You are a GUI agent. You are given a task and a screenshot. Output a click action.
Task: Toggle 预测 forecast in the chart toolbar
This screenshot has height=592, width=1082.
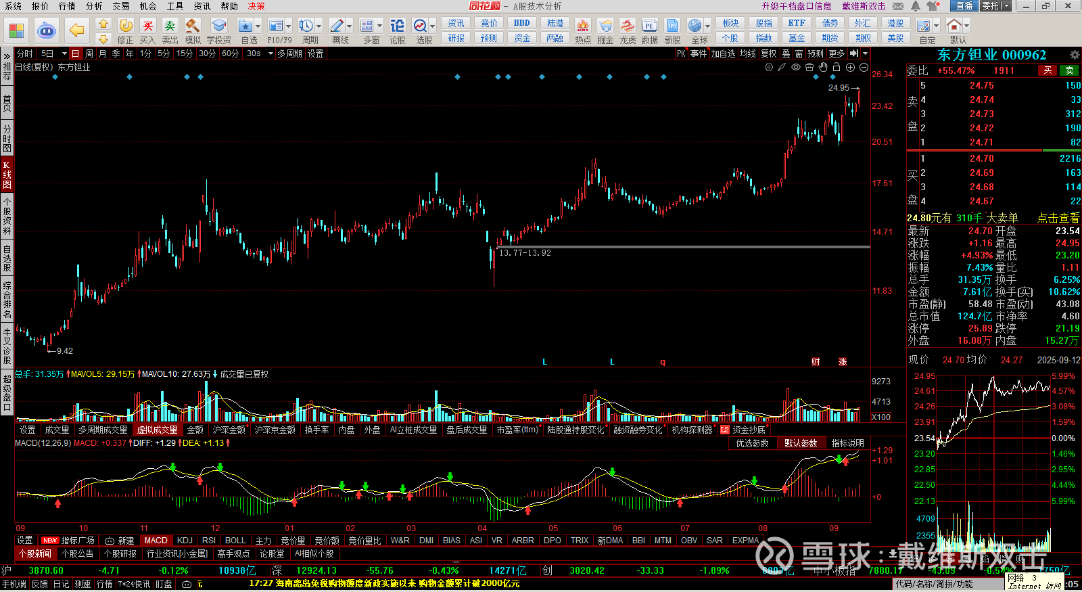pyautogui.click(x=816, y=53)
